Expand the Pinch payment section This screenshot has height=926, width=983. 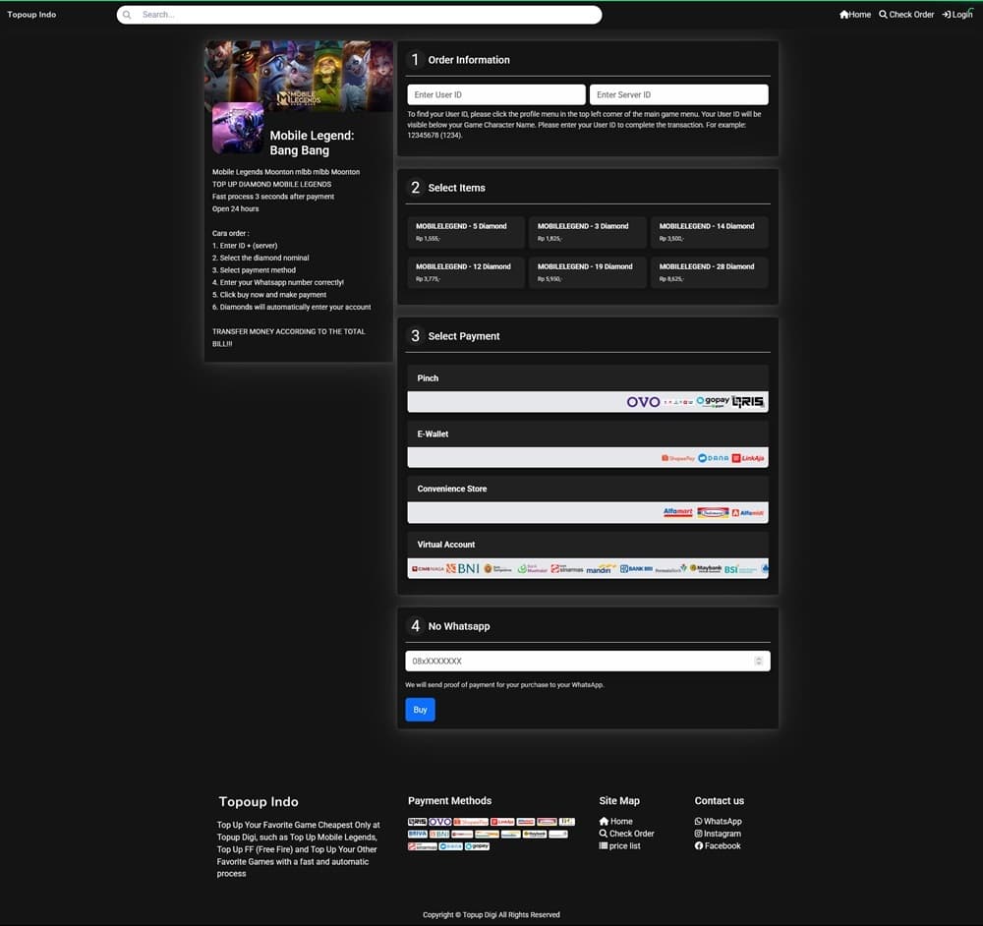587,378
